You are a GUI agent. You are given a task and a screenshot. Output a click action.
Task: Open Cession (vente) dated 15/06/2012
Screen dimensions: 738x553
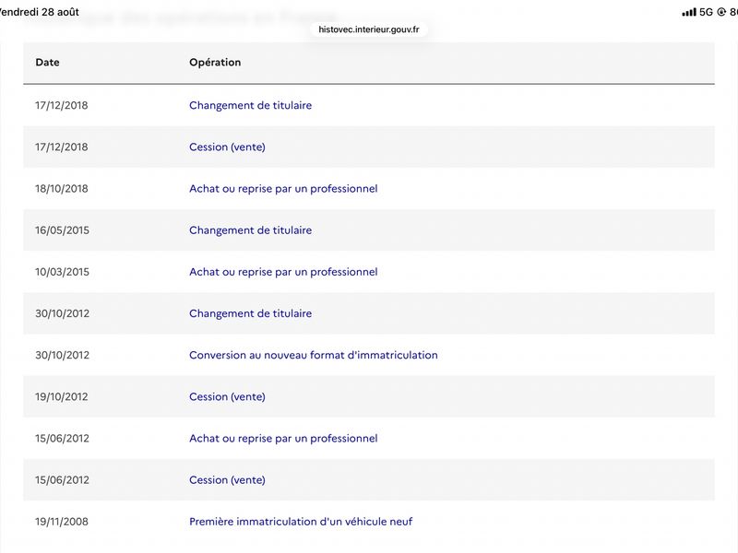pyautogui.click(x=227, y=479)
